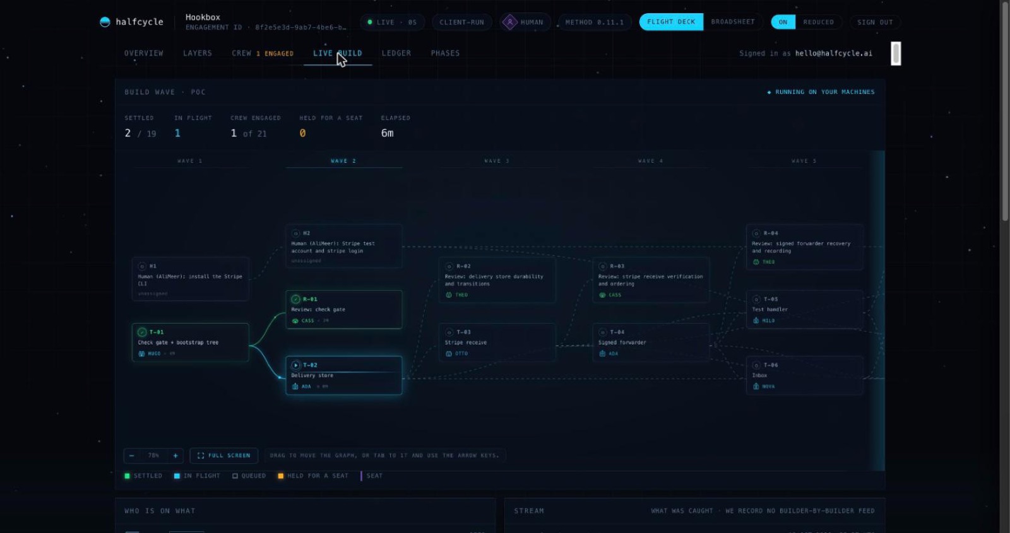This screenshot has width=1010, height=533.
Task: Click the Sign Out button
Action: pos(875,22)
